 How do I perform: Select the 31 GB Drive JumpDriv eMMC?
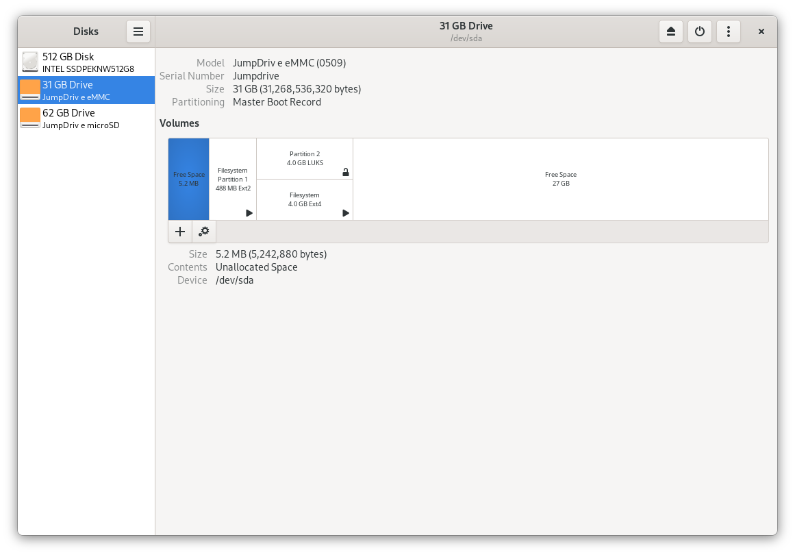pos(86,90)
